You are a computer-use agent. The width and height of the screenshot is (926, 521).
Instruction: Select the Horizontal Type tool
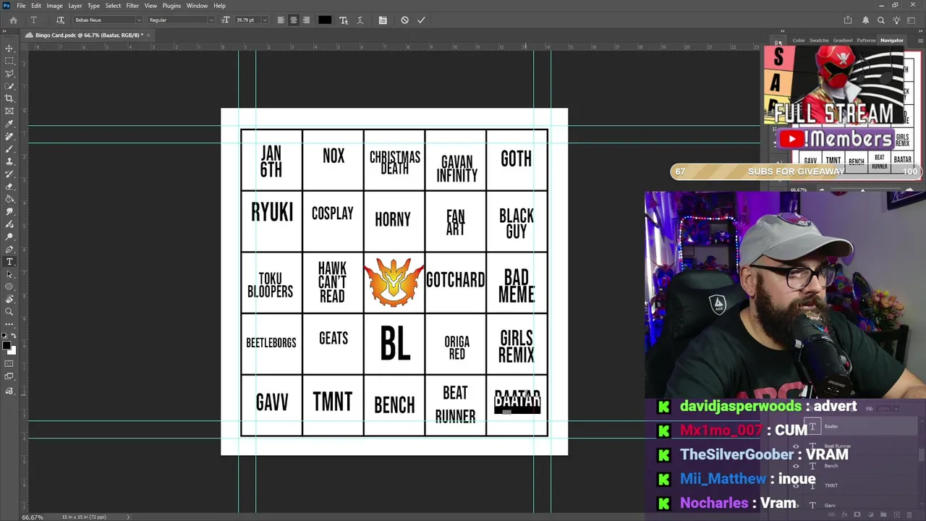click(9, 261)
